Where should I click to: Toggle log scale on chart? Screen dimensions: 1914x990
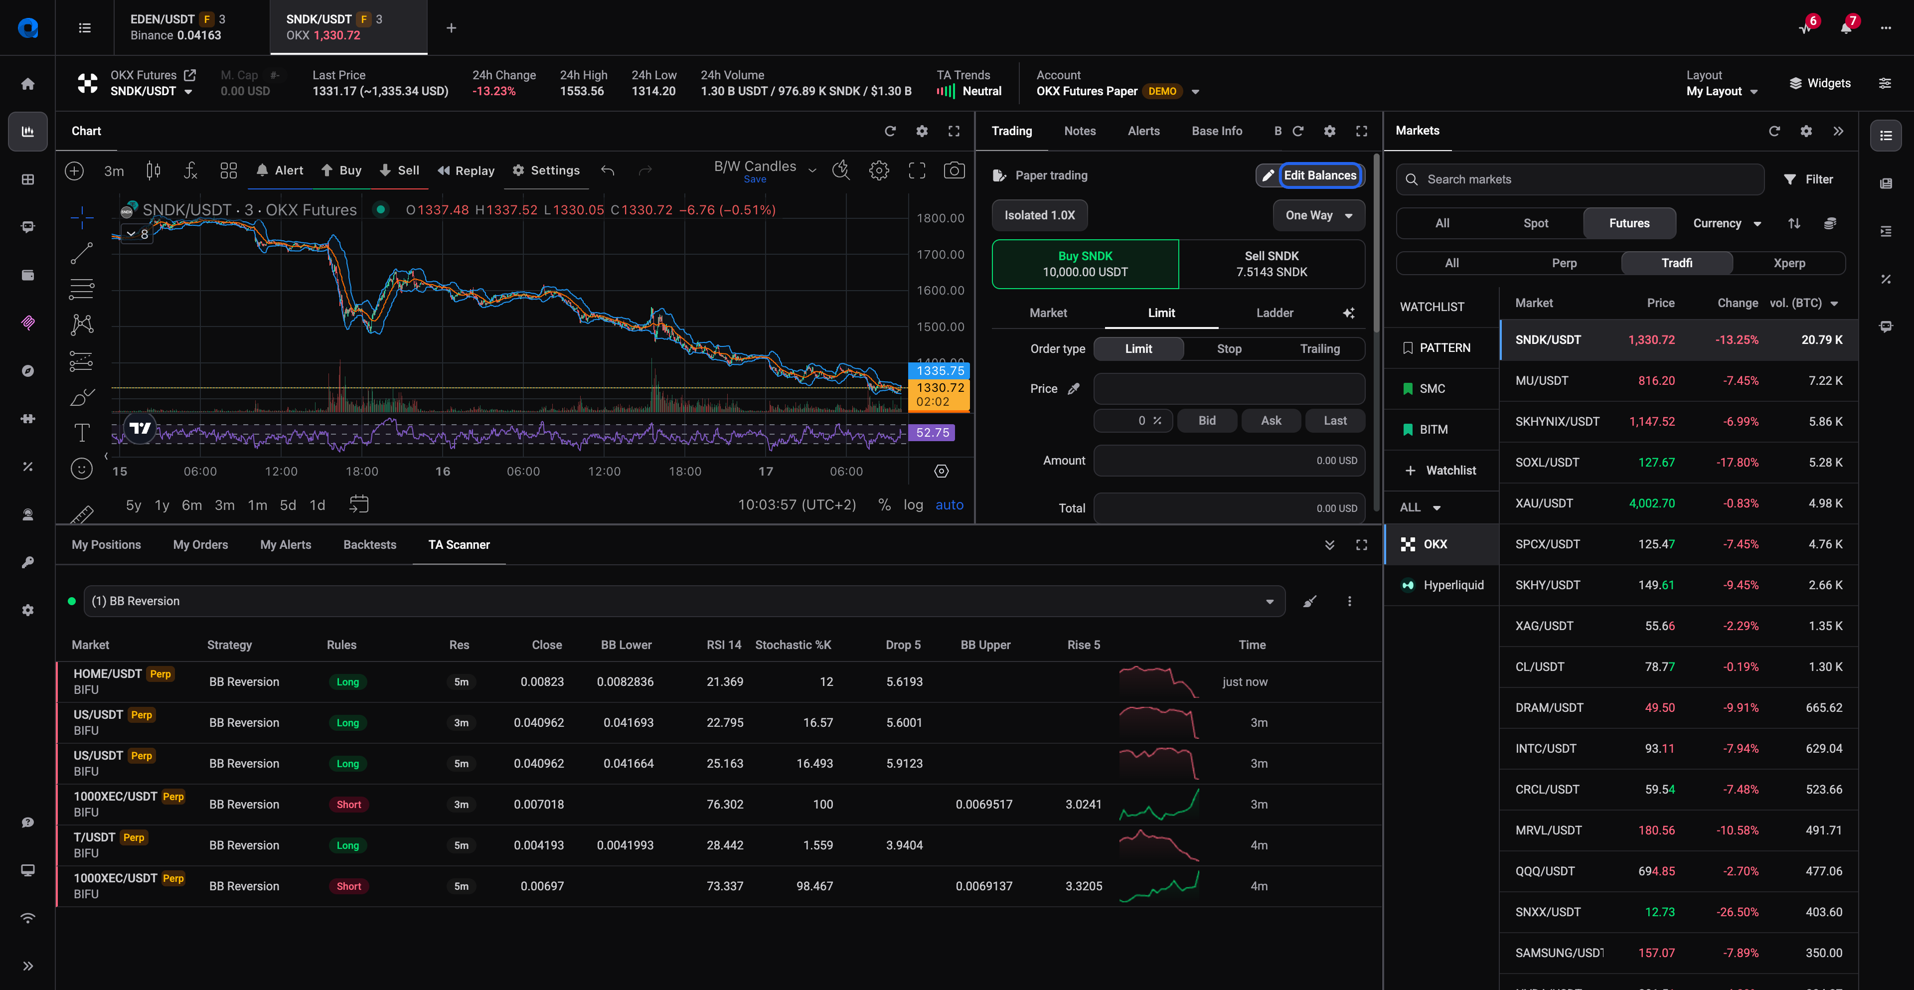(x=913, y=504)
